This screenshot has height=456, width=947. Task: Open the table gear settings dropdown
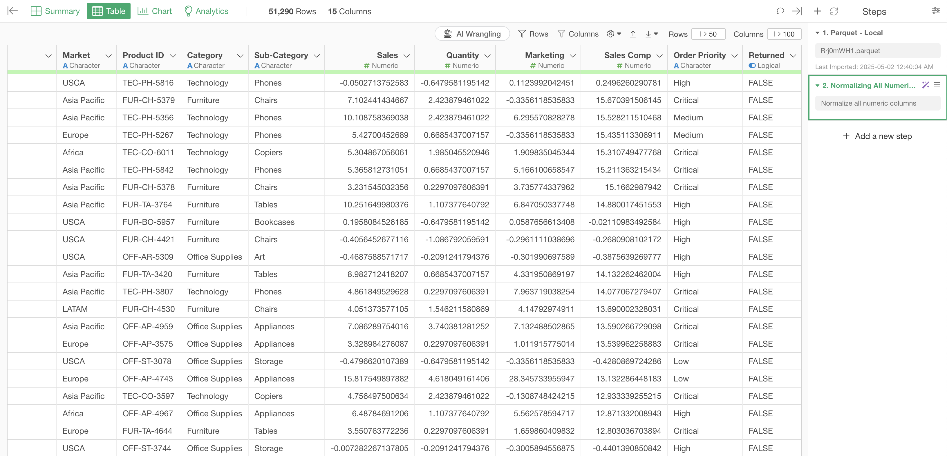click(614, 34)
